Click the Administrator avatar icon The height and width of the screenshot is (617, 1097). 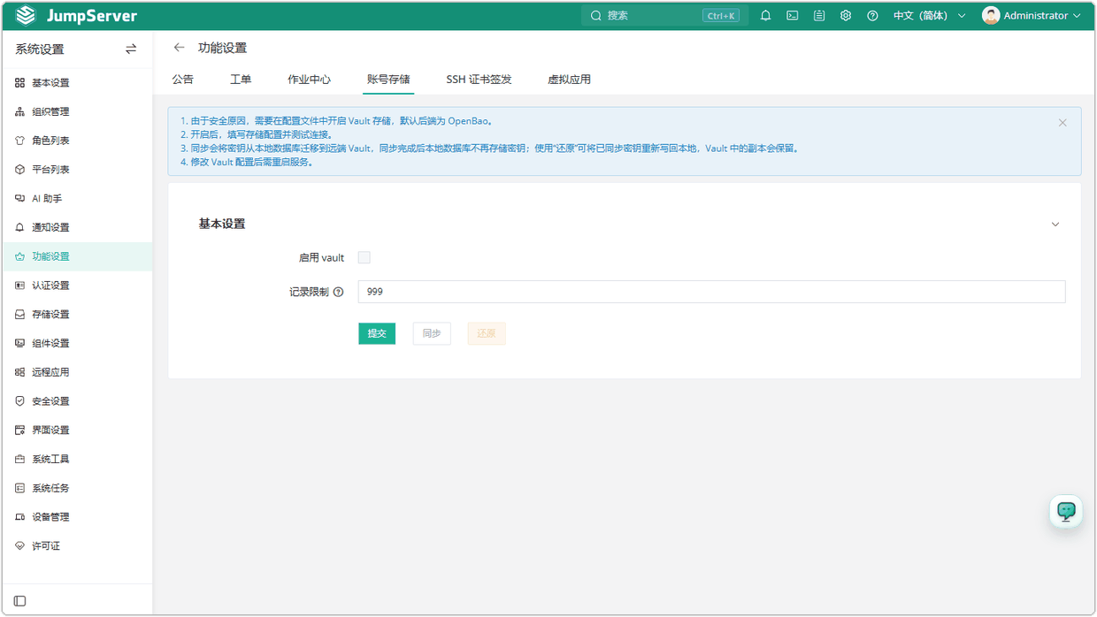[991, 16]
